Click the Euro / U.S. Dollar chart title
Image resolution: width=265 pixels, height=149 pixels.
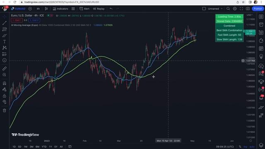click(27, 15)
